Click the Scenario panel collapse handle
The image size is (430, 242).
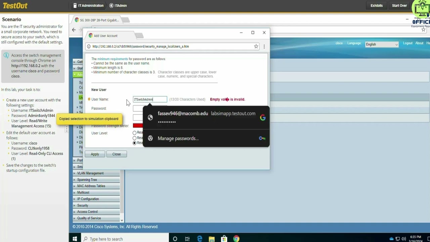pos(67,129)
